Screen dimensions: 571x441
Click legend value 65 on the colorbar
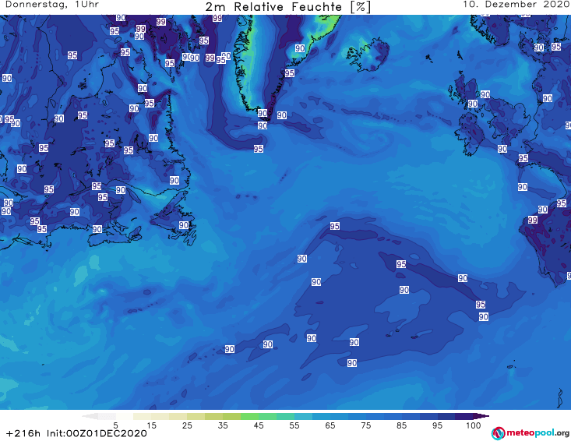point(330,425)
